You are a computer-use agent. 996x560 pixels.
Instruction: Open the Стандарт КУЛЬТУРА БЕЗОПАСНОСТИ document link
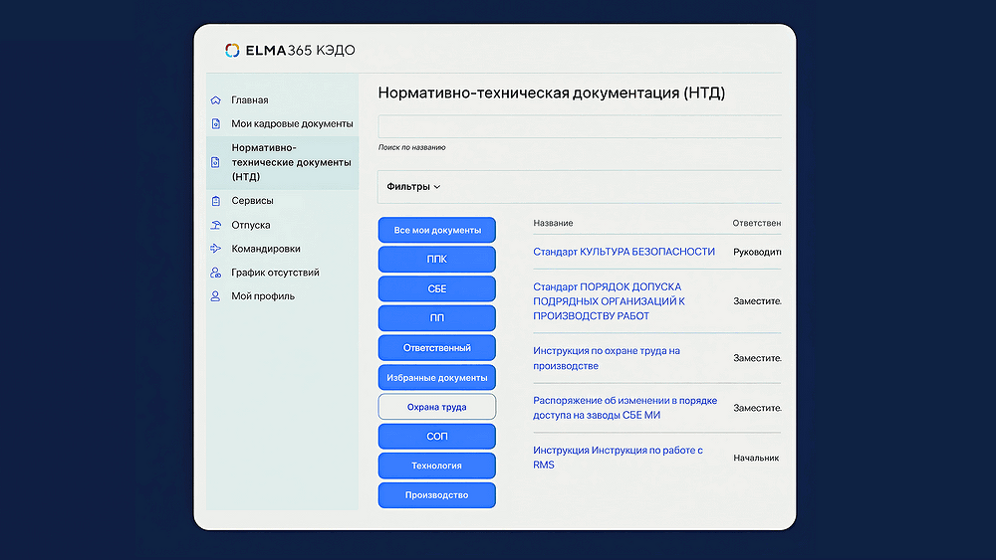[623, 252]
